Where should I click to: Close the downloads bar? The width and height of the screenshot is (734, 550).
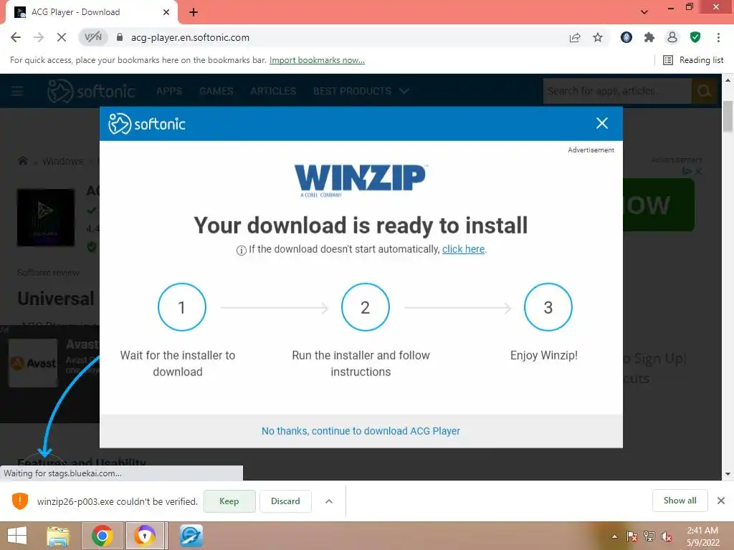[x=721, y=501]
